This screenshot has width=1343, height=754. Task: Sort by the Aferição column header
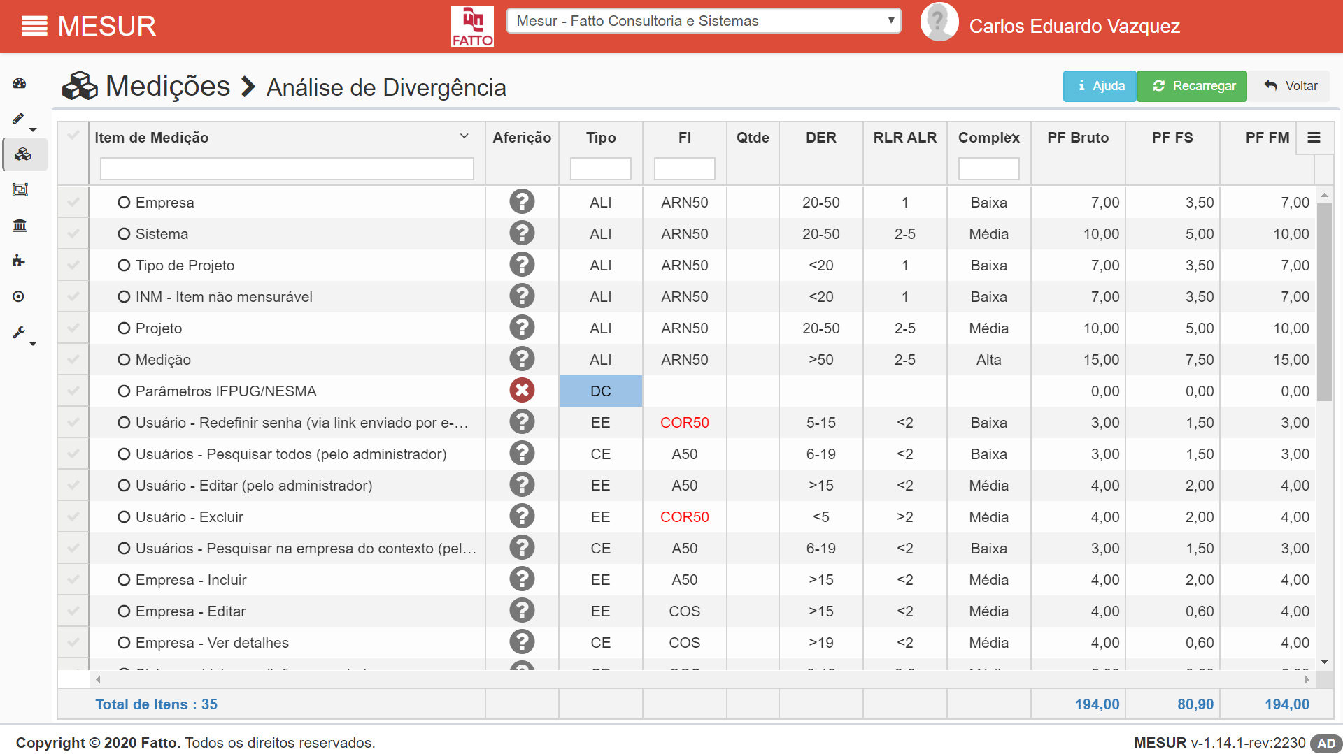(x=522, y=138)
